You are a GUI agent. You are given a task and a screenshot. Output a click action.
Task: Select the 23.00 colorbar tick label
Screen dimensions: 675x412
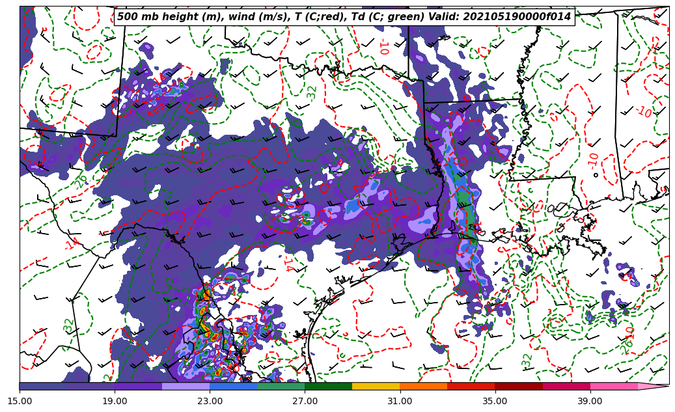210,400
